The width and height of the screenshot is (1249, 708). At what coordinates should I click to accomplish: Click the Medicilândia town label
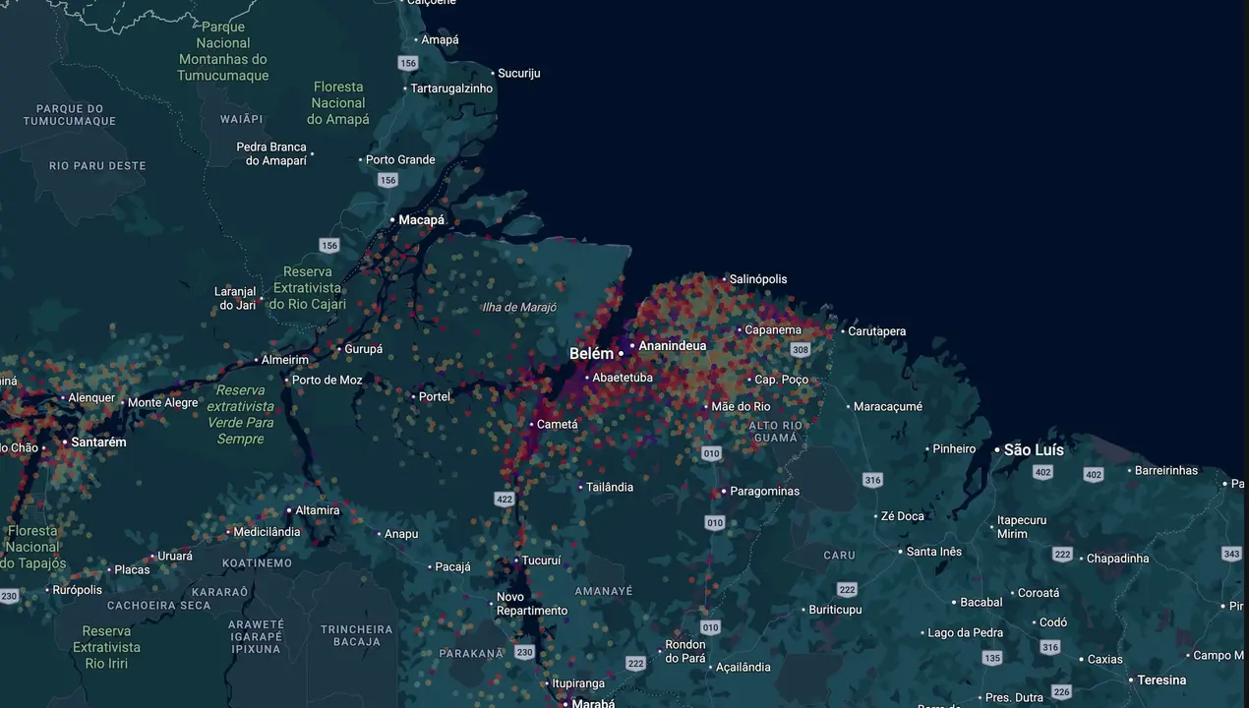(x=267, y=532)
